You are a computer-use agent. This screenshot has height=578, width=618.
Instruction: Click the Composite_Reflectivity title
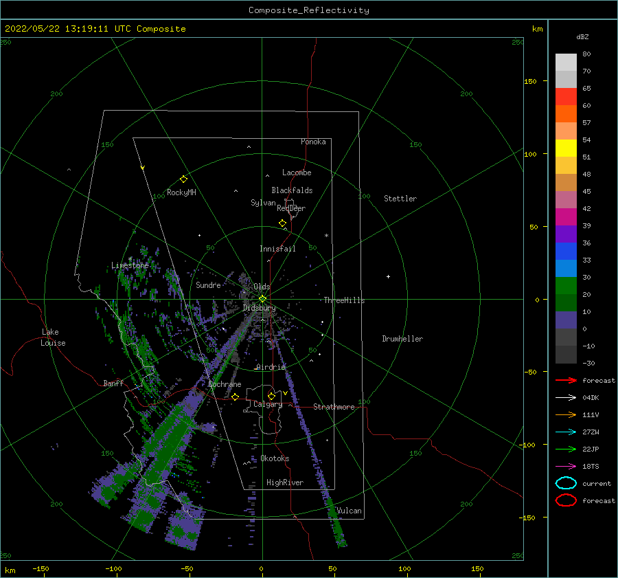309,10
